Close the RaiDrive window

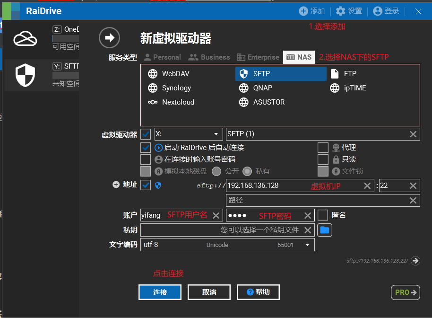(418, 11)
